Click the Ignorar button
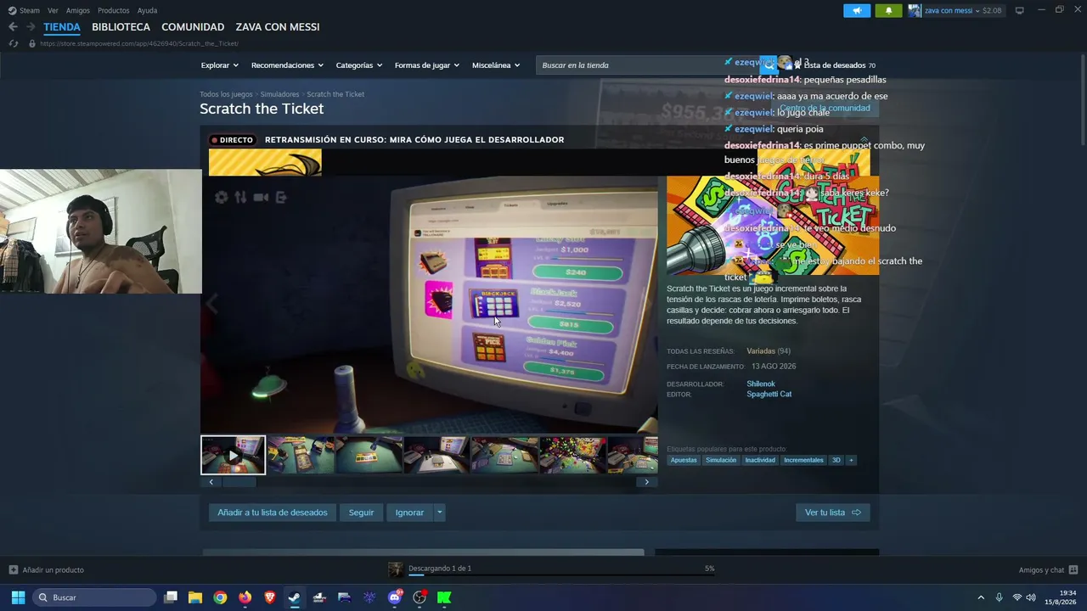Screen dimensions: 1087x611 pos(409,513)
